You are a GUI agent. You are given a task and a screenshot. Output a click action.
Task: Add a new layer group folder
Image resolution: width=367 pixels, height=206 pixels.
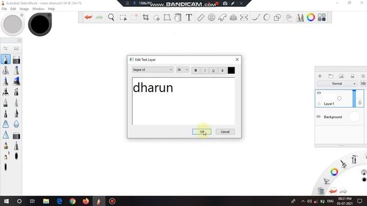click(x=331, y=76)
